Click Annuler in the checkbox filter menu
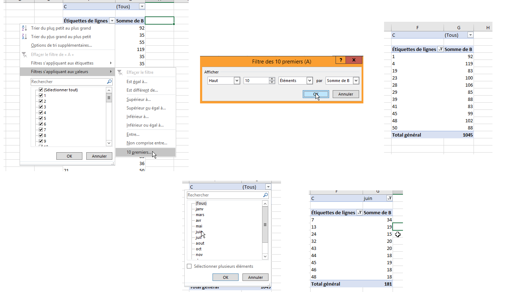Viewport: 506px width, 292px height. tap(99, 156)
